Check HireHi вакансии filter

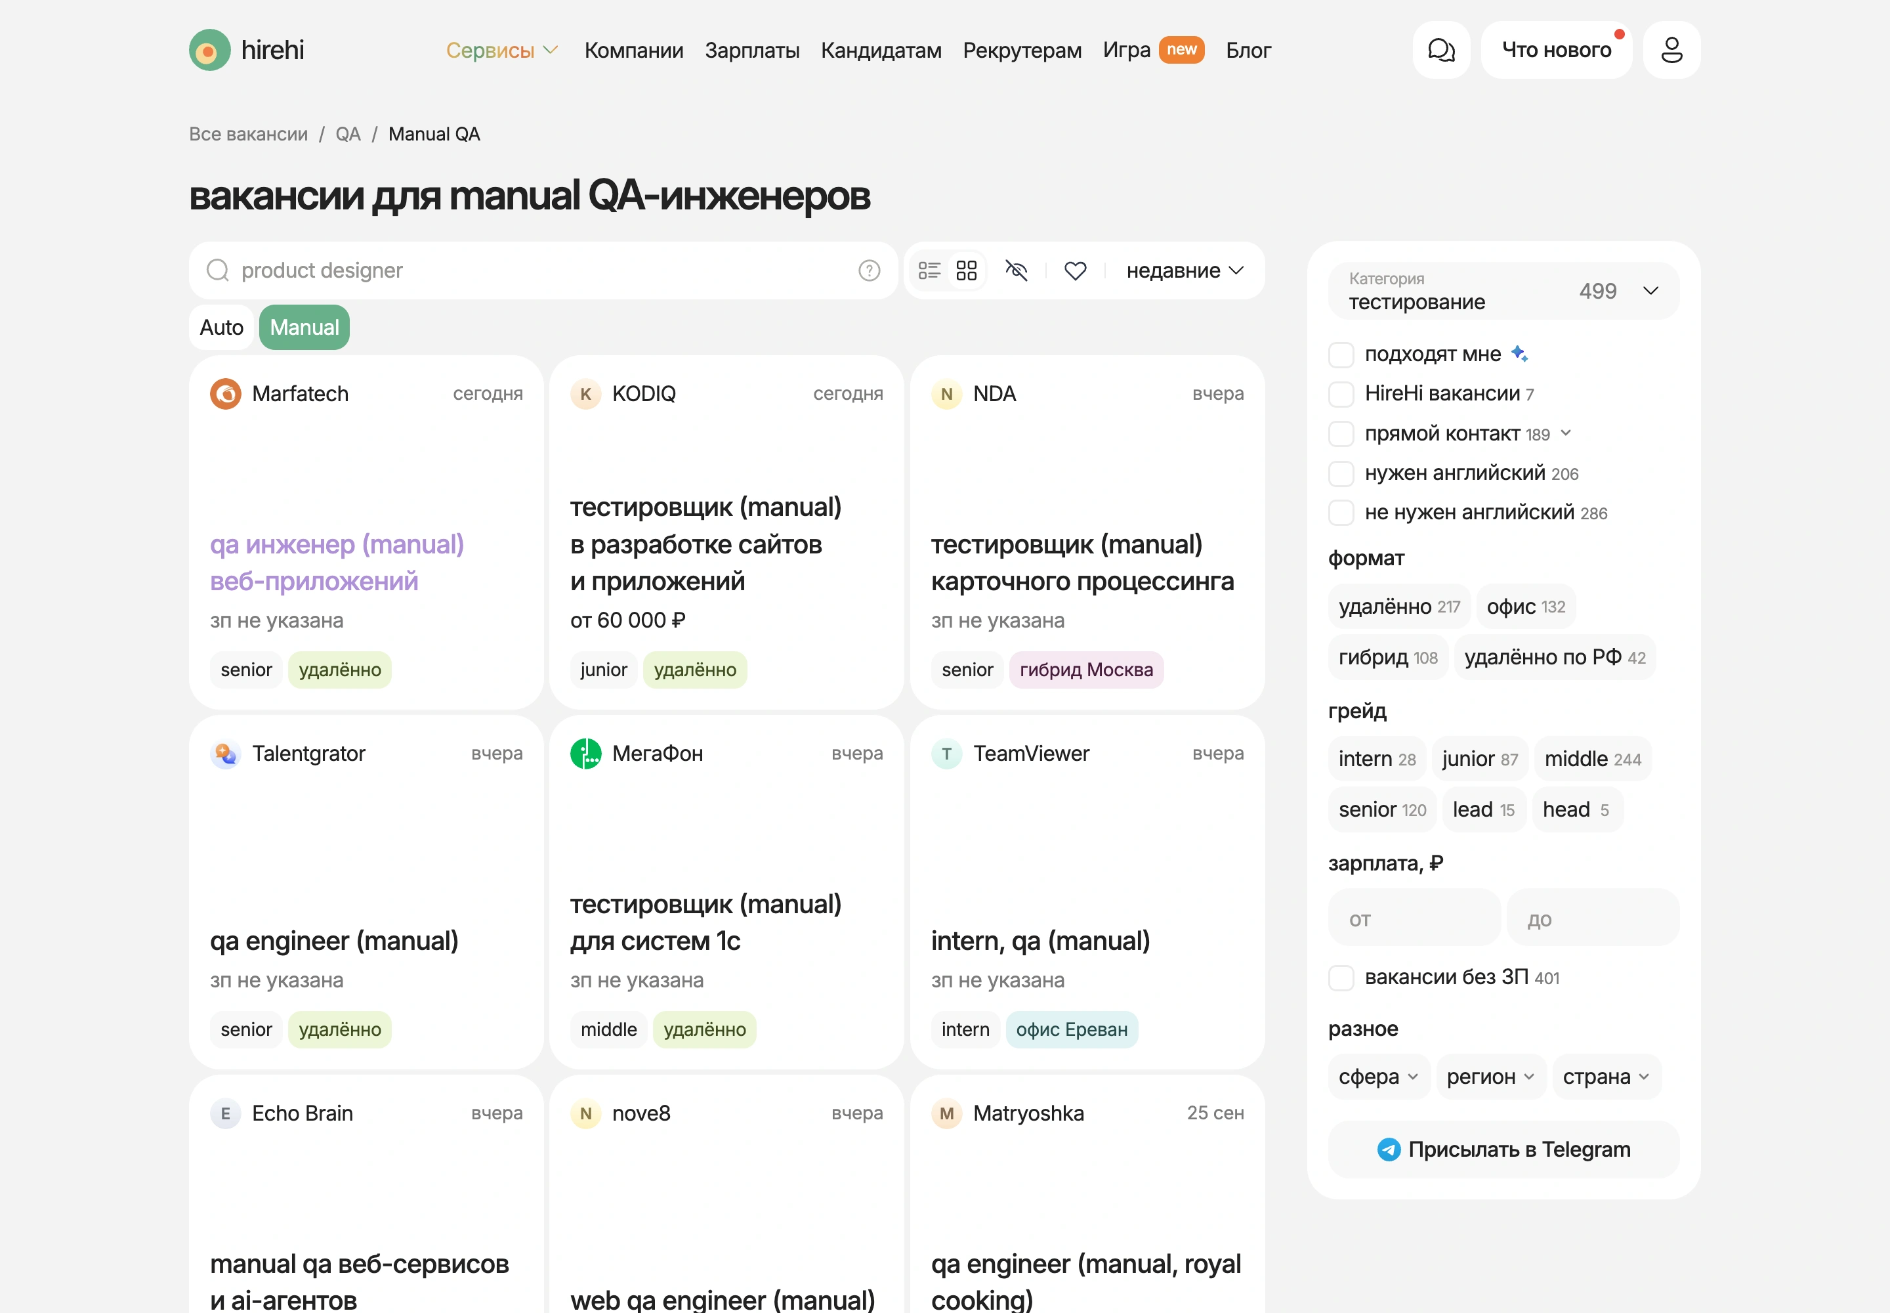pyautogui.click(x=1341, y=394)
